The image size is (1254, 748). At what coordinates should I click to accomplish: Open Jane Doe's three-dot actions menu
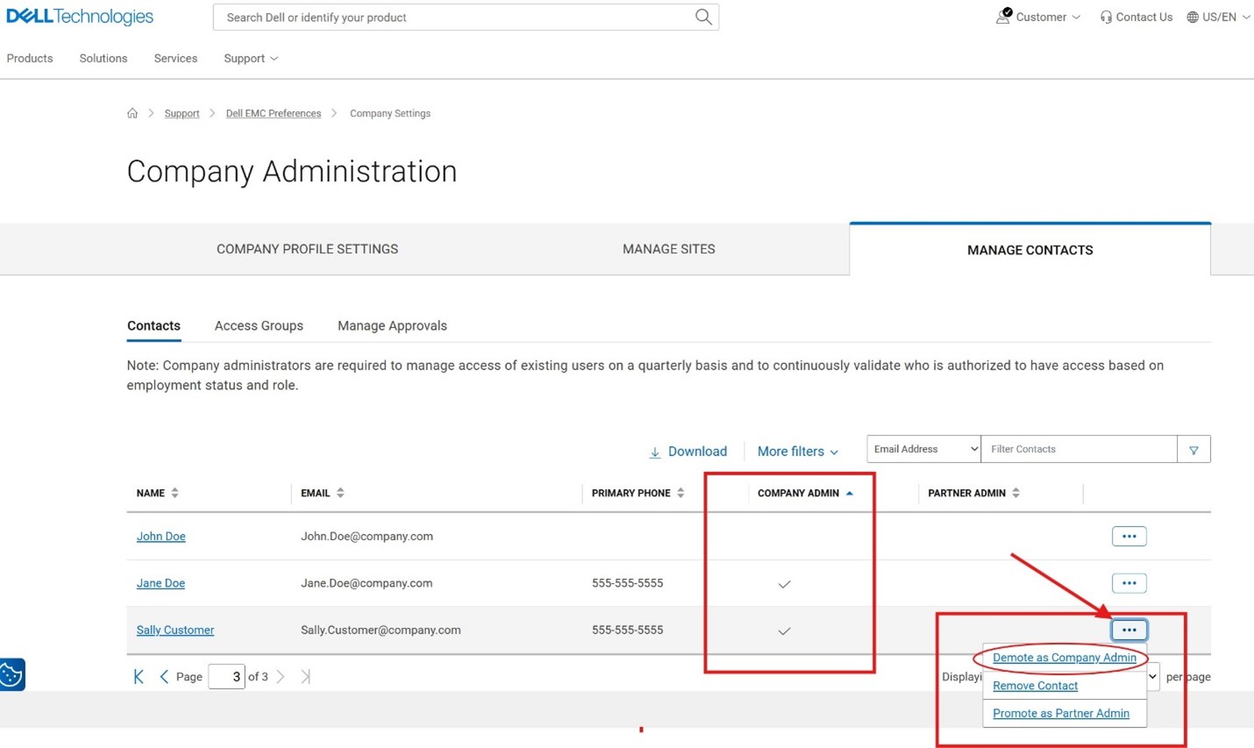click(x=1129, y=583)
